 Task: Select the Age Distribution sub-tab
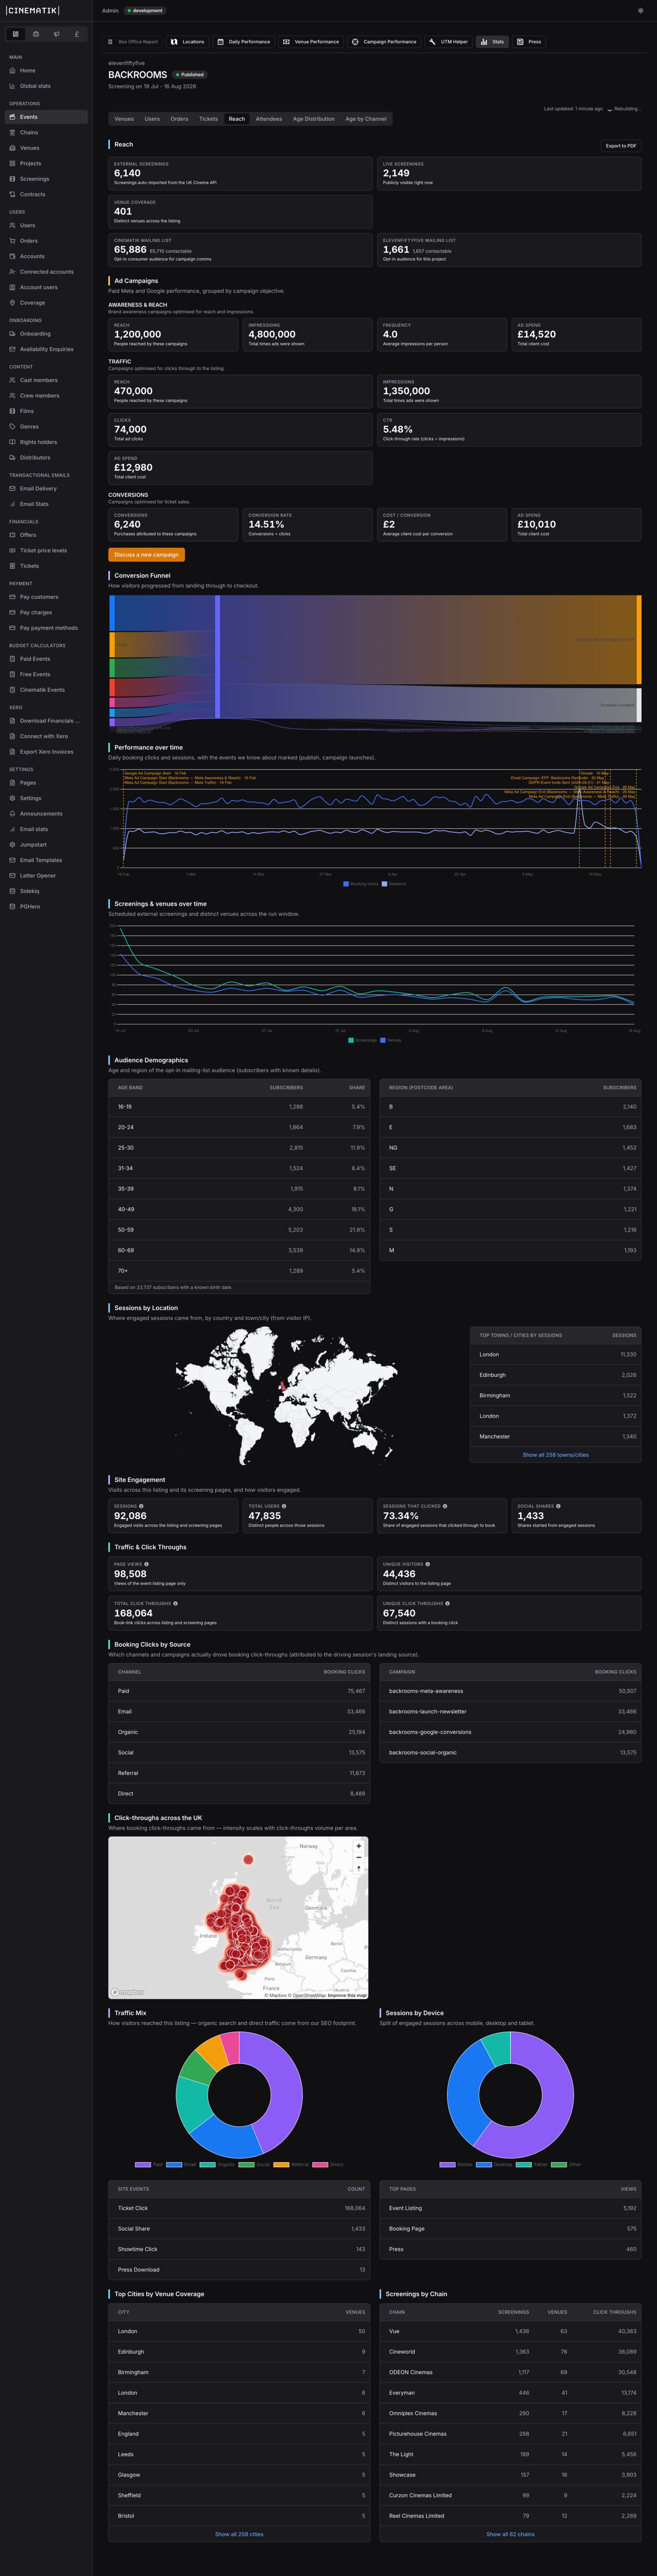coord(314,119)
